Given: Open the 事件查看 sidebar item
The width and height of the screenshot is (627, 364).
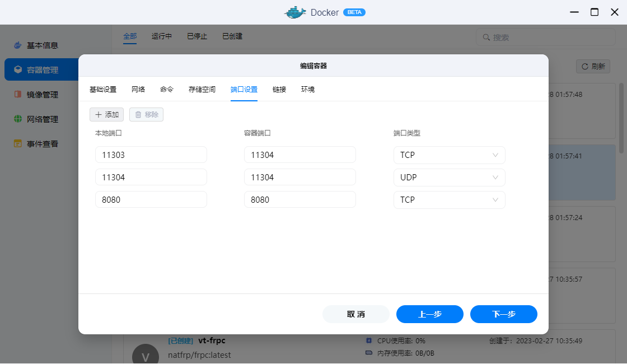Looking at the screenshot, I should point(43,143).
